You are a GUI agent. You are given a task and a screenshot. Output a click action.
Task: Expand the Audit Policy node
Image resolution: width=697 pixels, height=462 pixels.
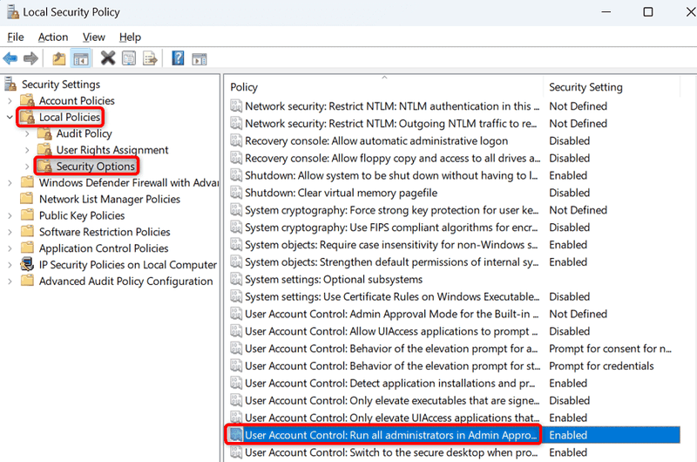coord(27,133)
